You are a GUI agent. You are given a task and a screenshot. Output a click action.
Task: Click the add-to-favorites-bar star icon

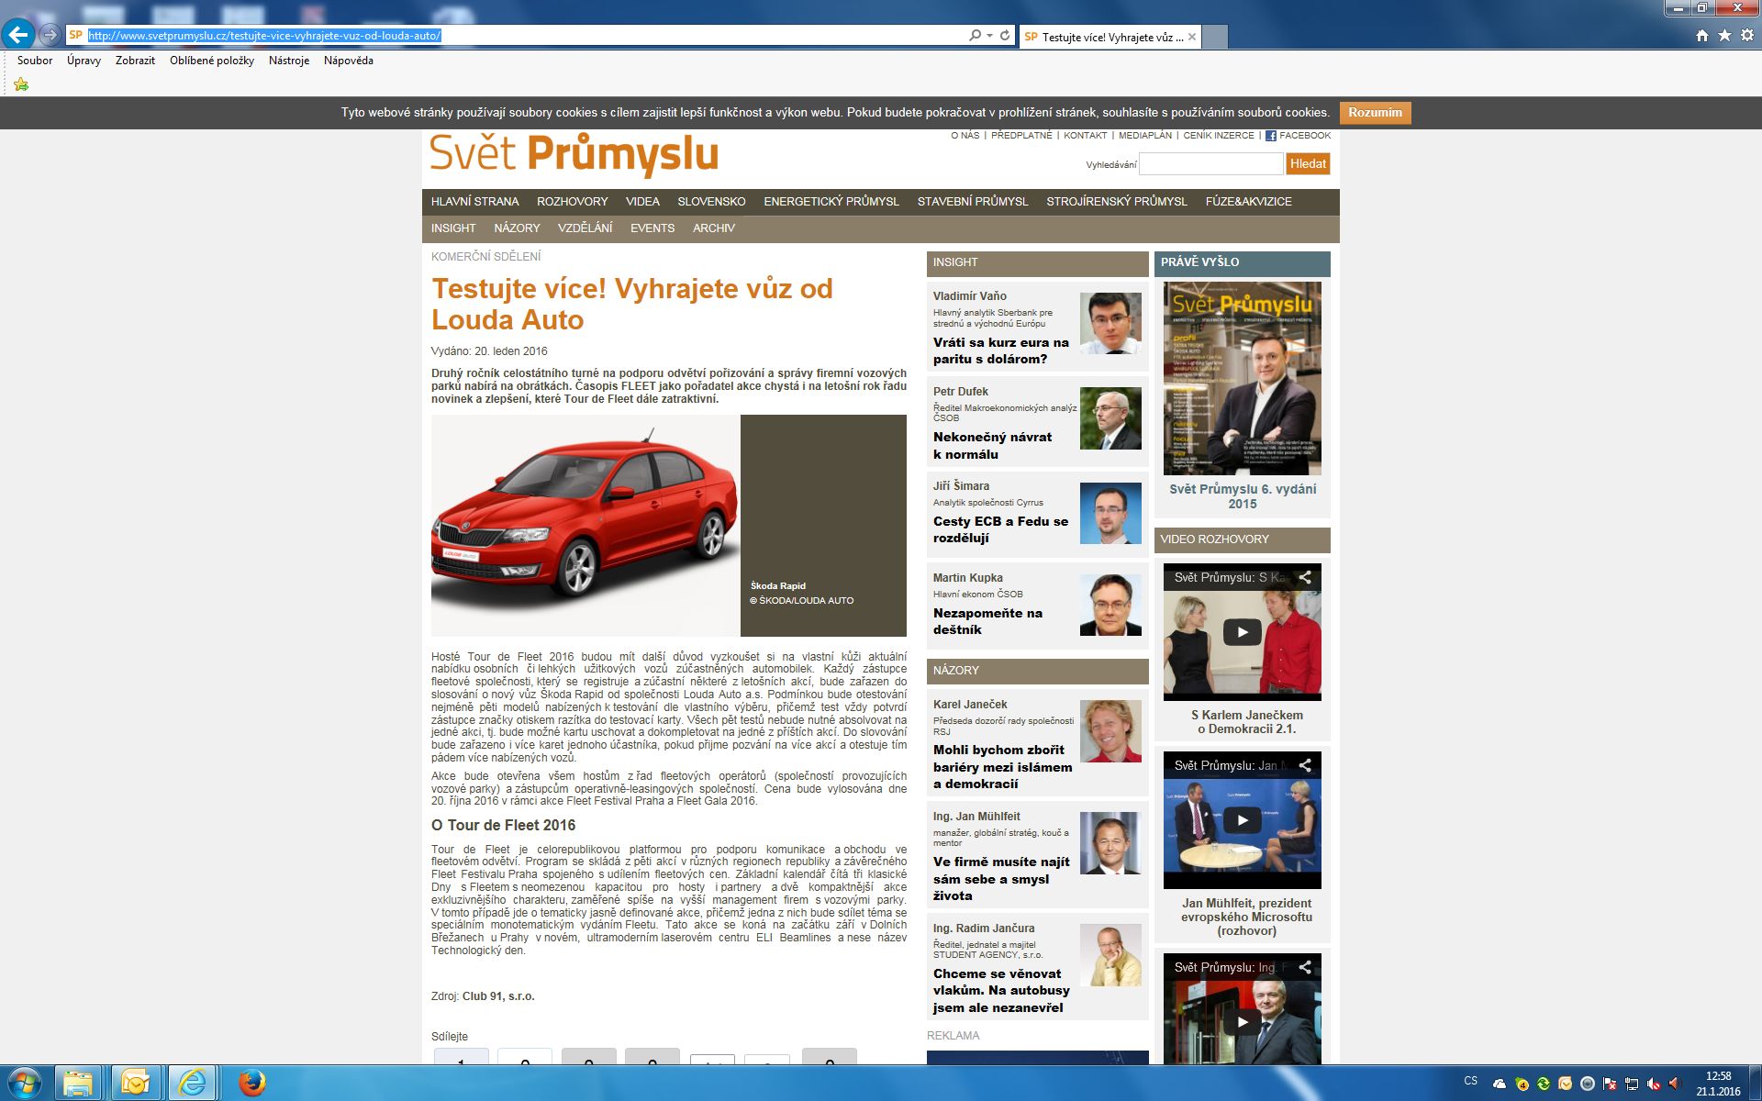(x=21, y=84)
